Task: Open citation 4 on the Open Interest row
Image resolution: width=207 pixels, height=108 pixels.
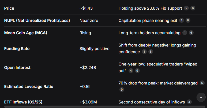Action: point(131,71)
